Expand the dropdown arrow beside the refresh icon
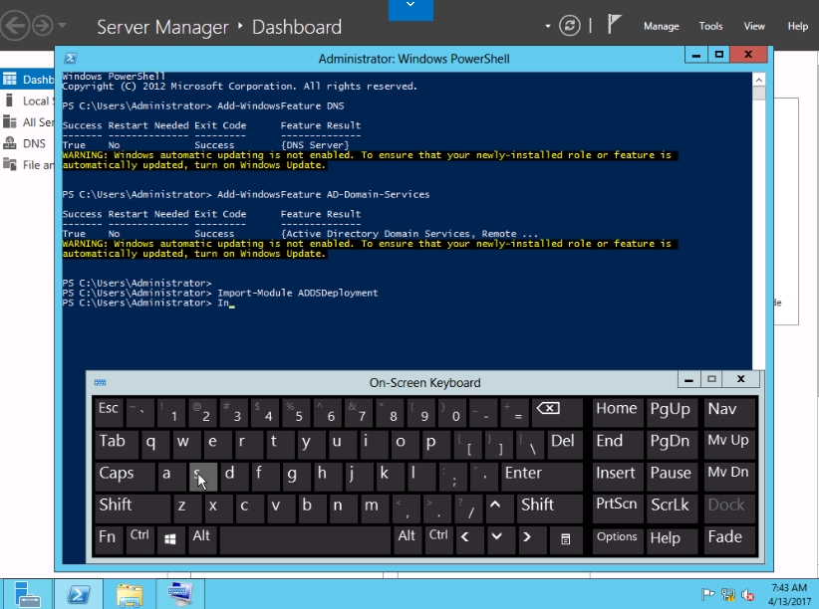The image size is (819, 609). (x=548, y=26)
